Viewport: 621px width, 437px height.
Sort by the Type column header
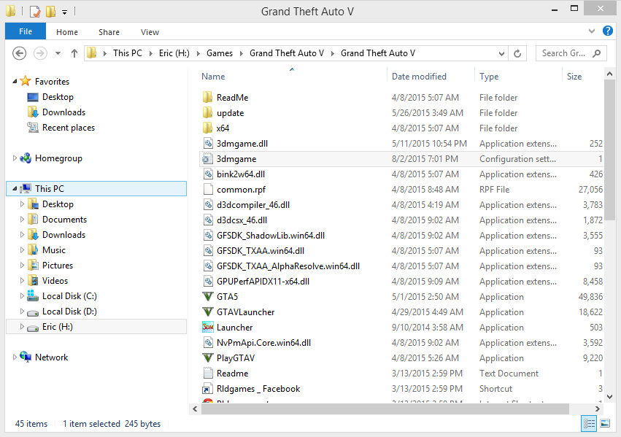pyautogui.click(x=489, y=77)
